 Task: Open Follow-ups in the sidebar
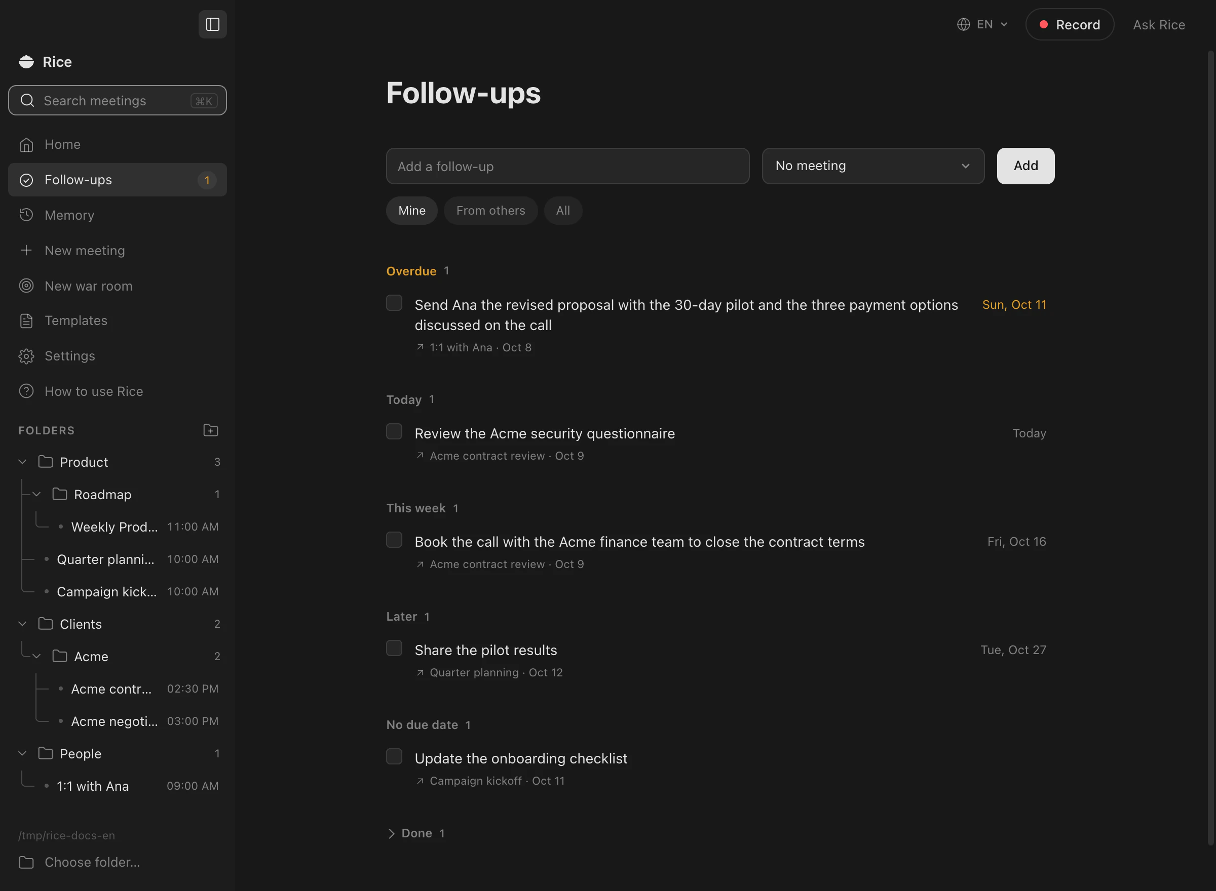pos(117,180)
